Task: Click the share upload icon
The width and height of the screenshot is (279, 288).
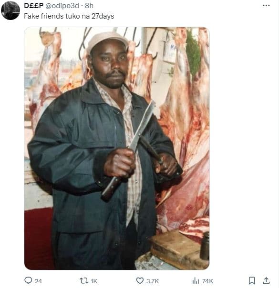Action: (266, 280)
